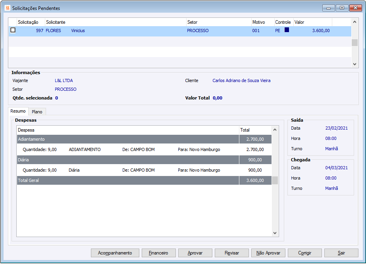The image size is (366, 264).
Task: Reject with the Não Aprovar button
Action: [268, 253]
